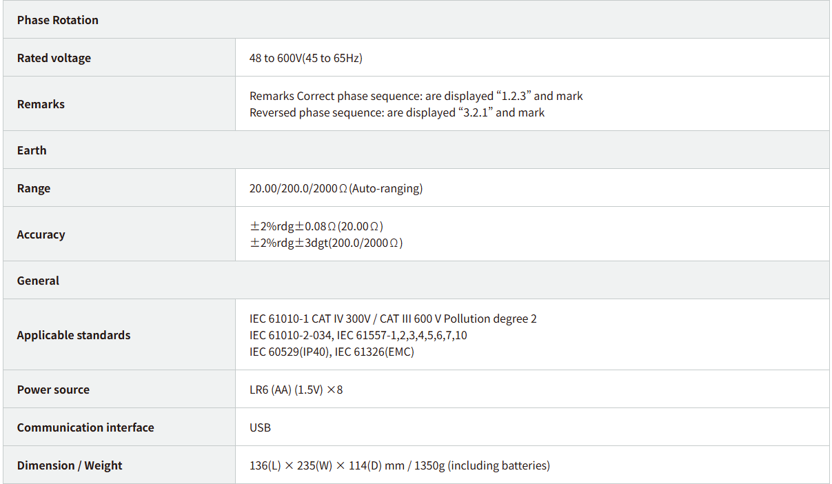This screenshot has height=484, width=832.
Task: Click the Earth section header
Action: (32, 150)
